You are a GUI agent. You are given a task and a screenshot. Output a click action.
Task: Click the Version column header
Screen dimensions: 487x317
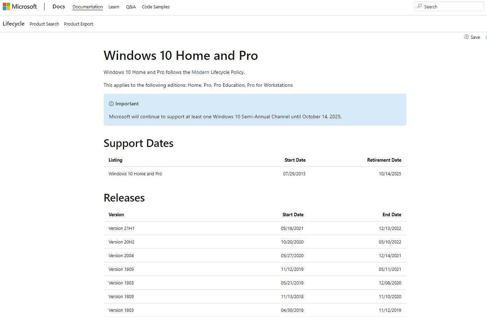pos(116,214)
